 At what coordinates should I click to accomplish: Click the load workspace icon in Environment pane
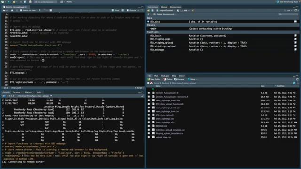[x=149, y=10]
